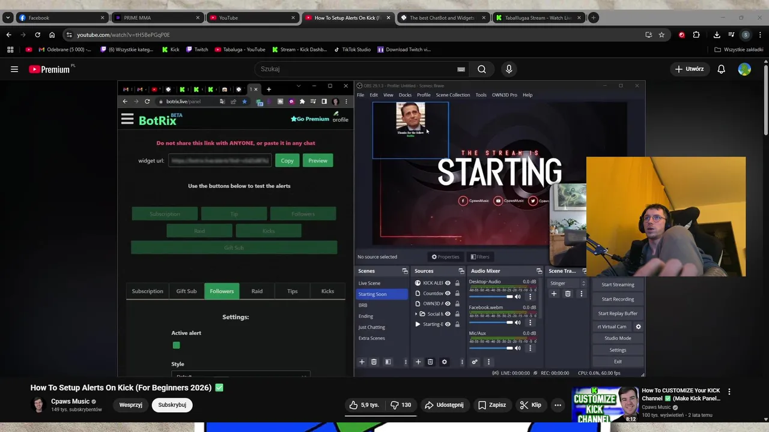The width and height of the screenshot is (769, 432).
Task: Open the Customize Kick Channel video thumbnail
Action: pyautogui.click(x=606, y=405)
